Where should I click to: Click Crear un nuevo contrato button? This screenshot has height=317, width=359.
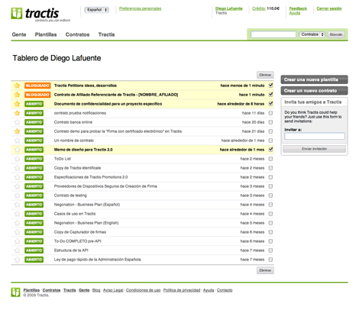point(314,91)
